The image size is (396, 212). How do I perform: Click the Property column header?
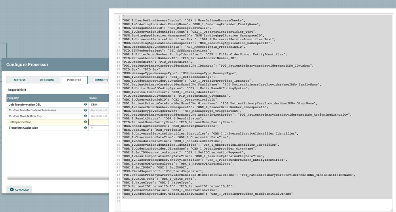pos(13,98)
